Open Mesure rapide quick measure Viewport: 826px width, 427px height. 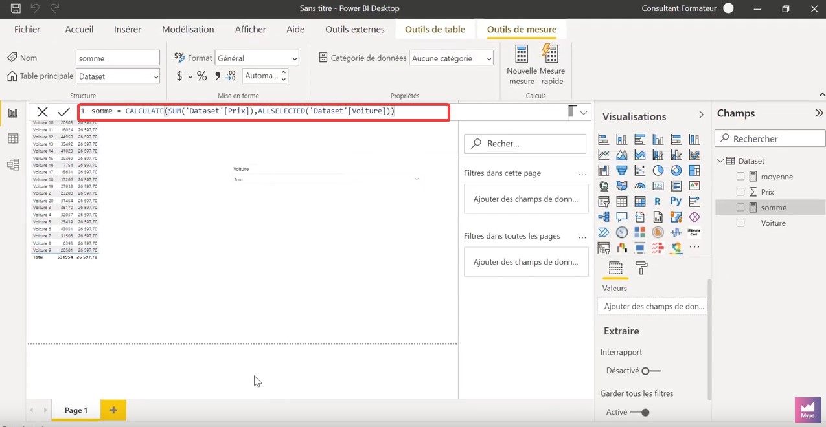point(552,65)
